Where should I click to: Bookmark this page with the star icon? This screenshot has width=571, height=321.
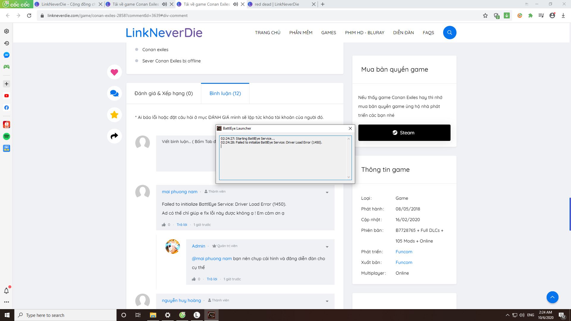pos(485,16)
